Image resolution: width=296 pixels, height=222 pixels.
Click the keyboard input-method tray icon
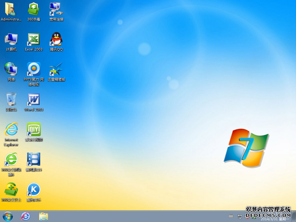coord(231,216)
